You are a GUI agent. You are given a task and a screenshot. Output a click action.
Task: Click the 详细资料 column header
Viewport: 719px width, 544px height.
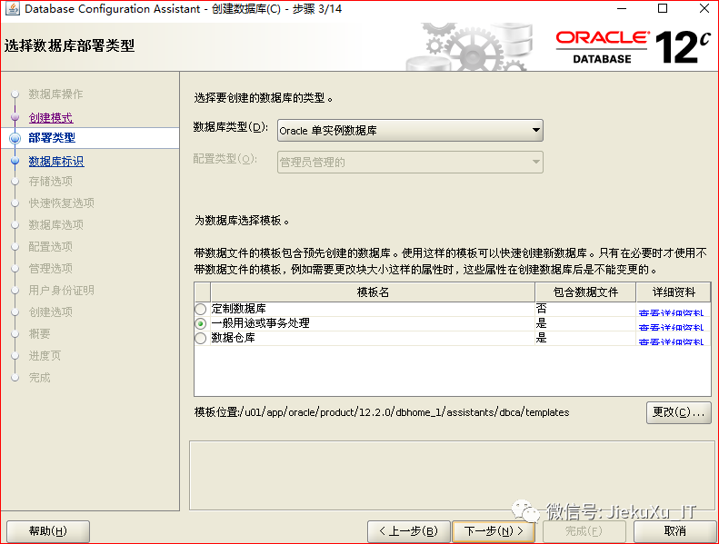coord(674,292)
